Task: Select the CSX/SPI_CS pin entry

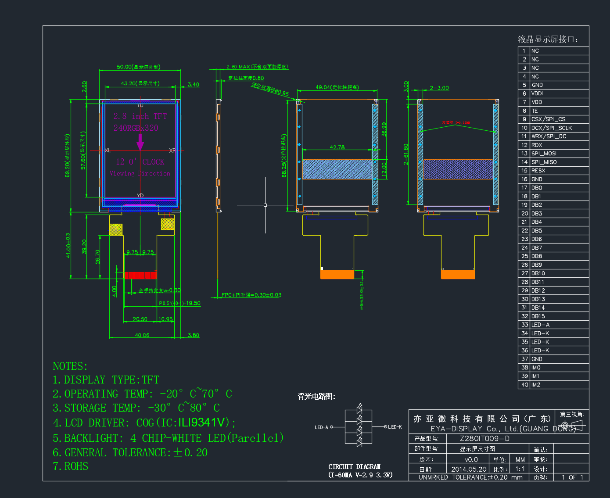Action: pyautogui.click(x=549, y=119)
